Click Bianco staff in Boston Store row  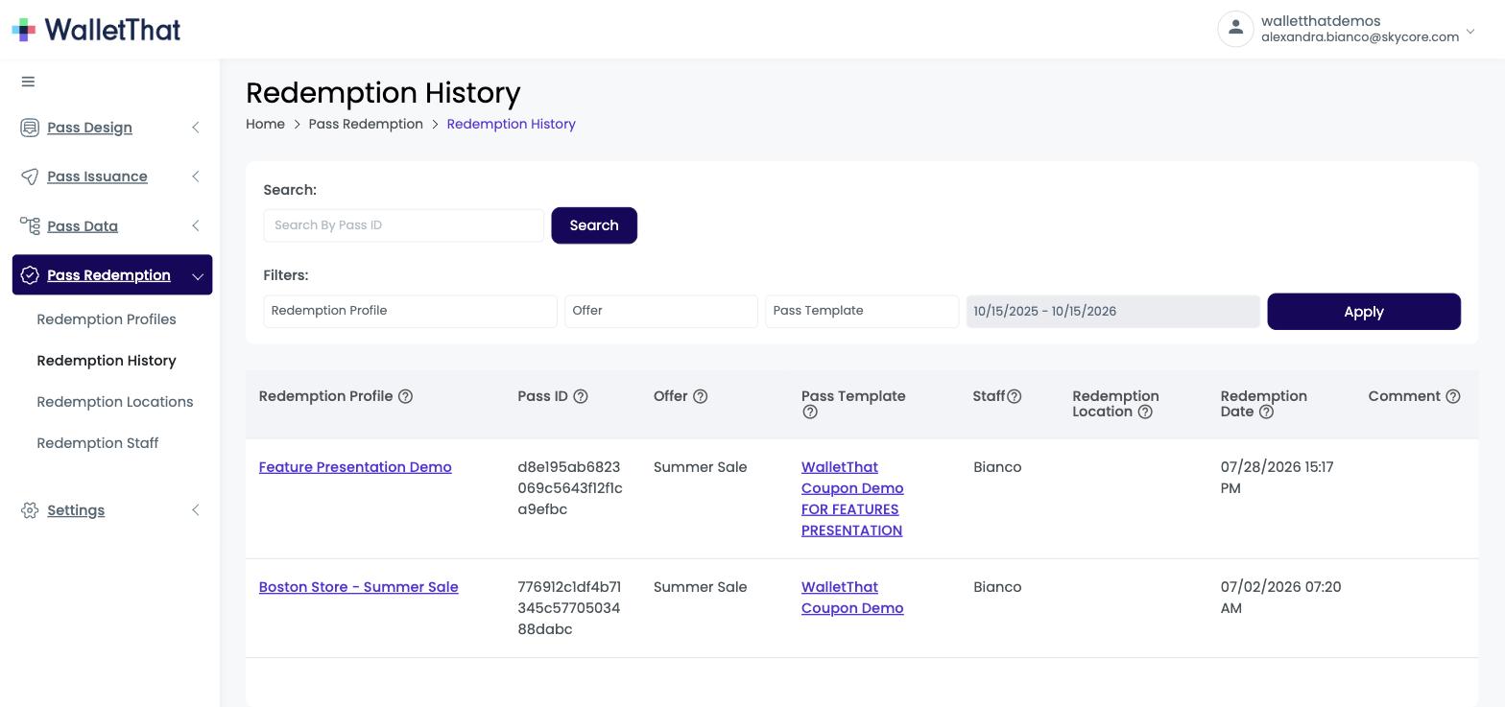[x=997, y=587]
